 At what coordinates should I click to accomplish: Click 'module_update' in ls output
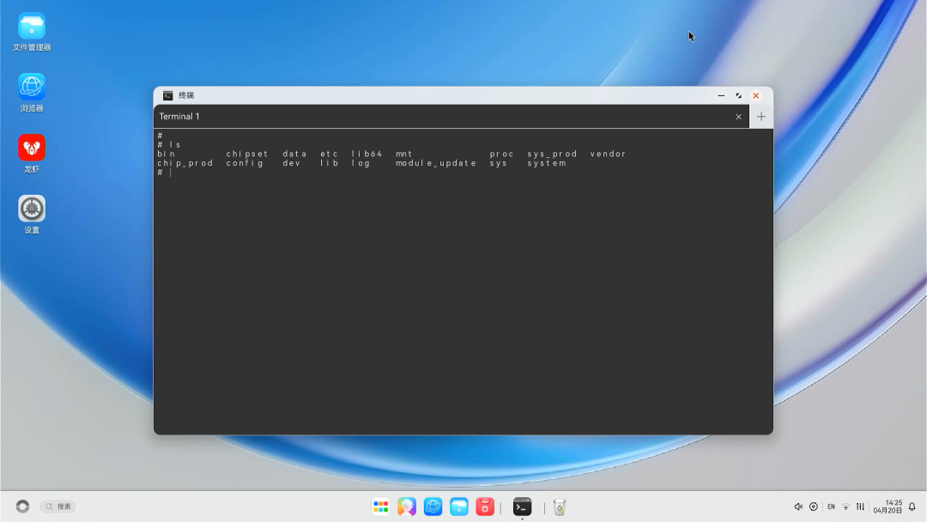pos(436,163)
